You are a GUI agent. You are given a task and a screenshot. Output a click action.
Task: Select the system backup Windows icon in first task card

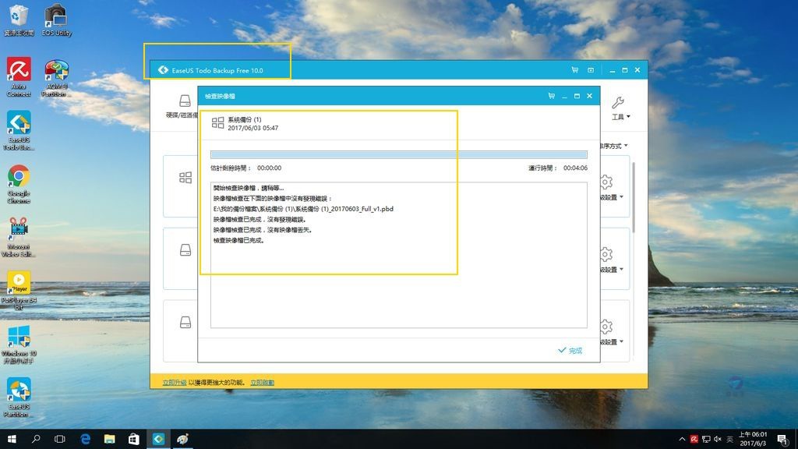[185, 177]
